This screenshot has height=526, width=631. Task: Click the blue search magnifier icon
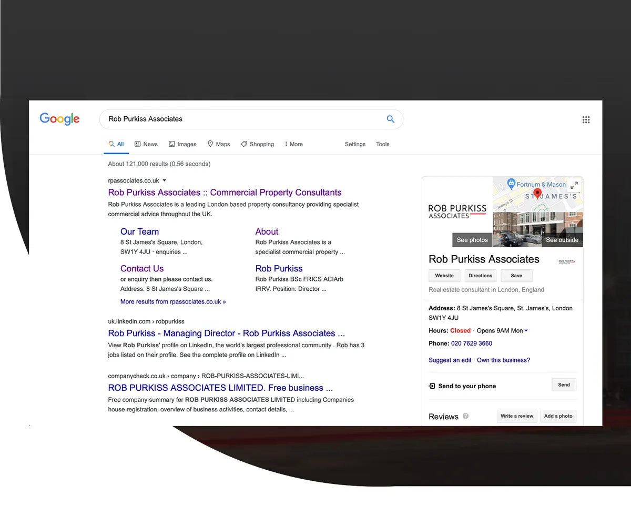pos(391,119)
